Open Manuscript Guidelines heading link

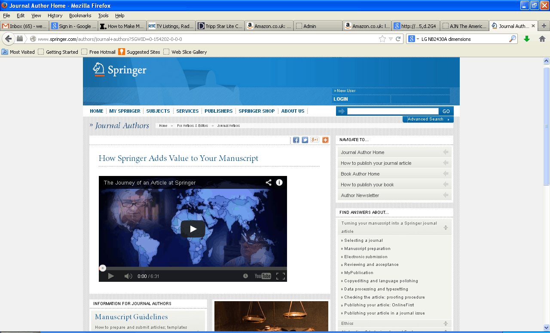(131, 317)
